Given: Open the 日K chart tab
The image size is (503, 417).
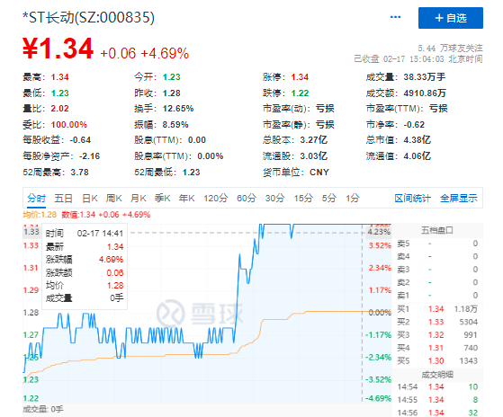Looking at the screenshot, I should click(x=90, y=199).
